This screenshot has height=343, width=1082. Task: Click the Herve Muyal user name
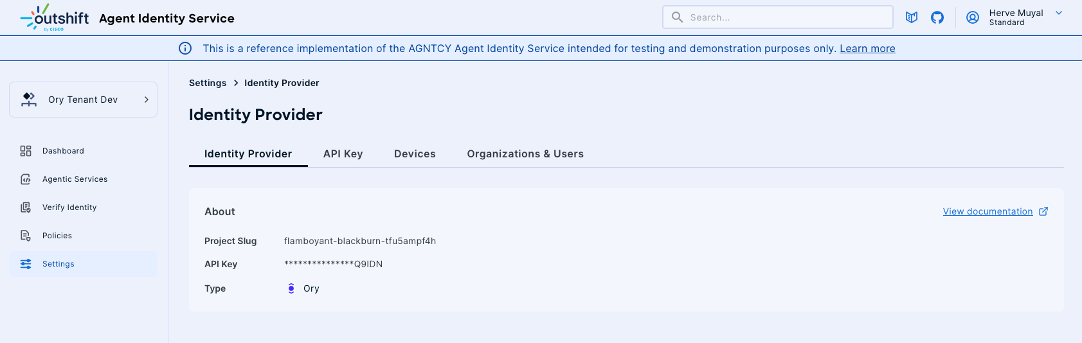[x=1016, y=13]
